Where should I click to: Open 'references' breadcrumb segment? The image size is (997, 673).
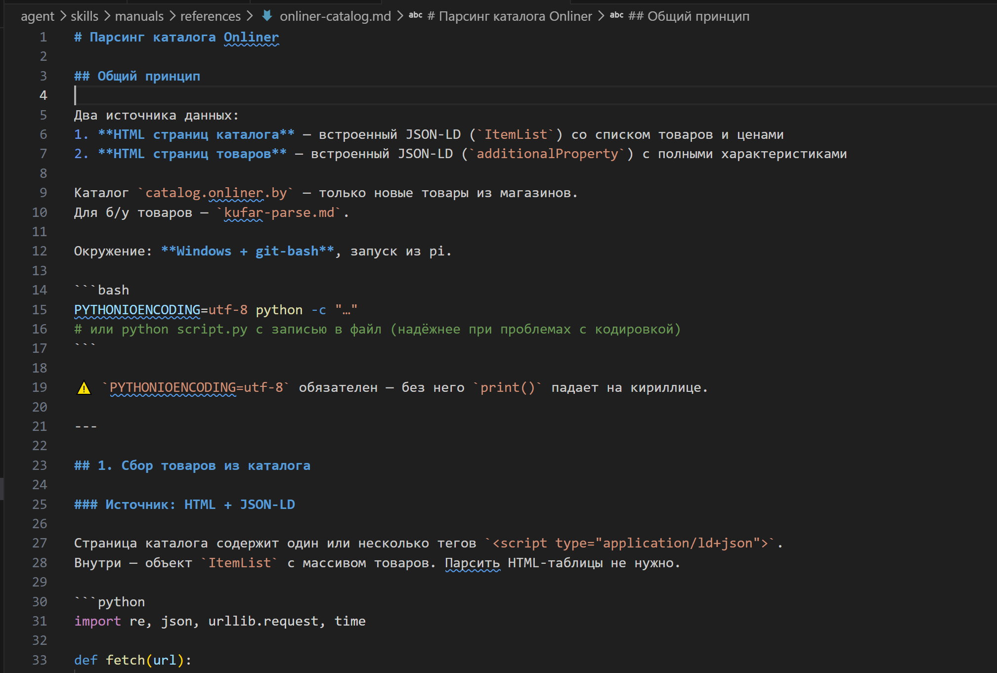(210, 16)
